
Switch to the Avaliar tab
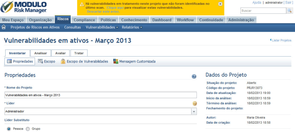60,53
